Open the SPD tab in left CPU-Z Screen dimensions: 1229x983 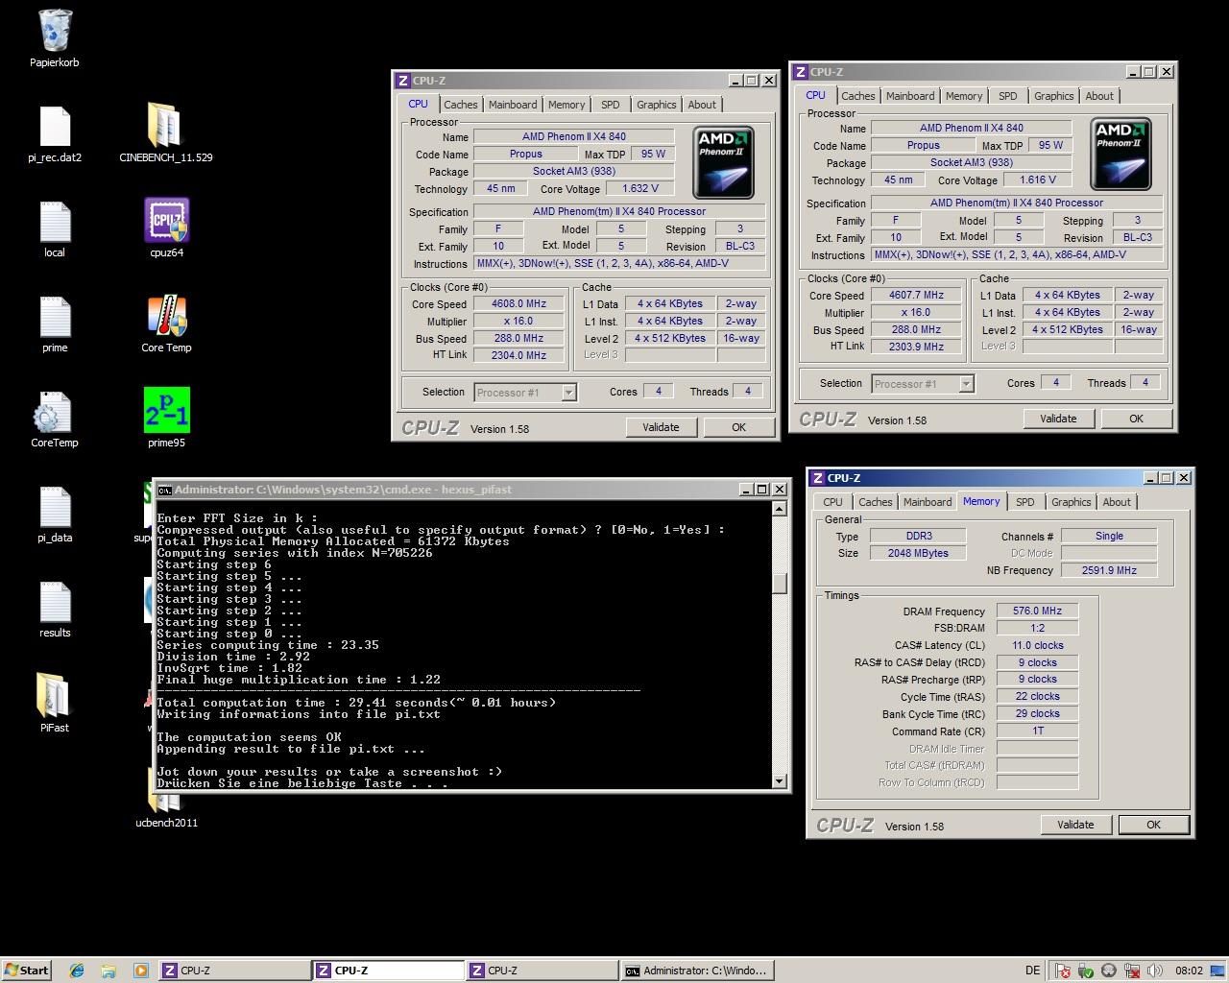pos(611,105)
